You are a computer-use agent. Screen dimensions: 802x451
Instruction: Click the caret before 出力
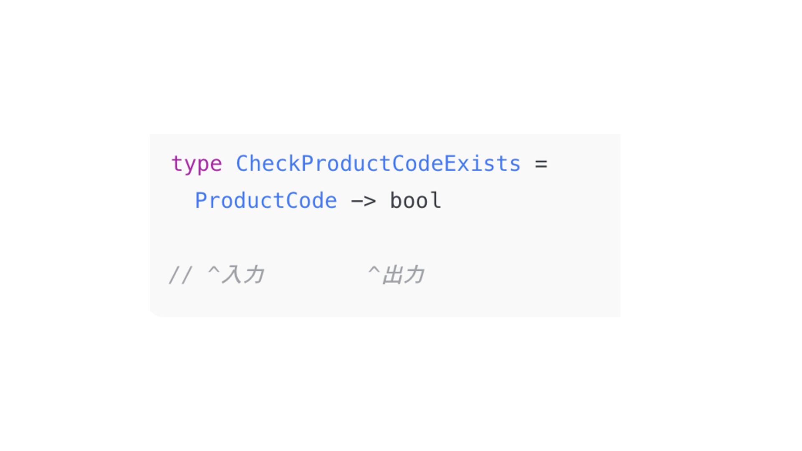tap(374, 271)
